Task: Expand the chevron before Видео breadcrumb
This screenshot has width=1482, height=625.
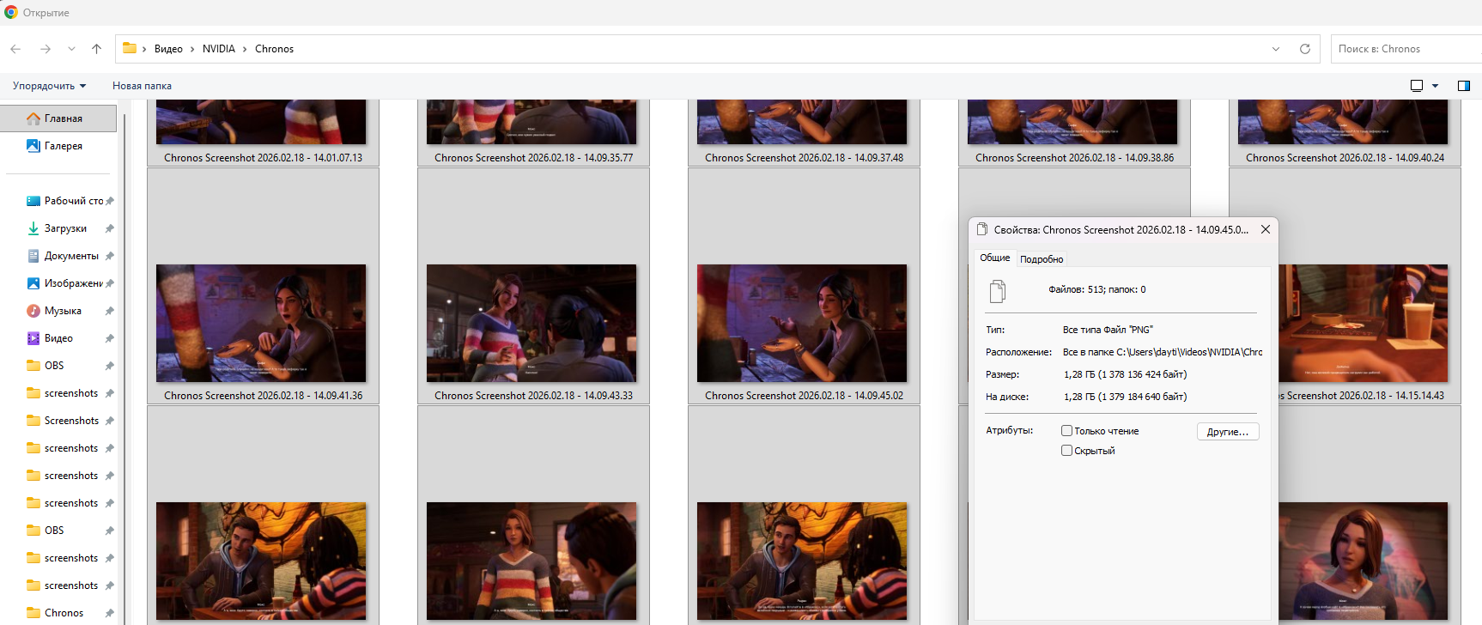Action: click(144, 49)
